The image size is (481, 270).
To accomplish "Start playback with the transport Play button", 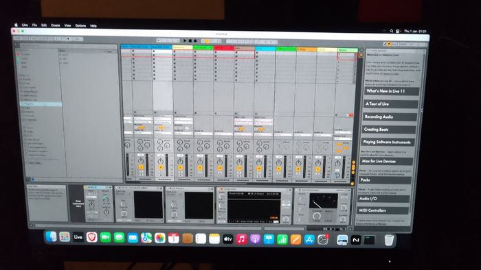I will (x=185, y=40).
